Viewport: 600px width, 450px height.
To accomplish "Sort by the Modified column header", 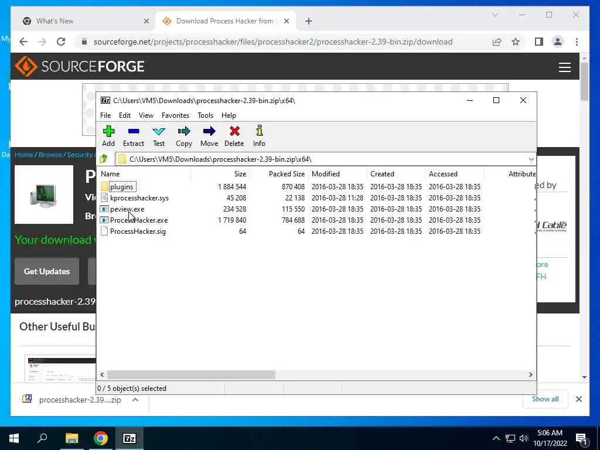I will tap(337, 173).
